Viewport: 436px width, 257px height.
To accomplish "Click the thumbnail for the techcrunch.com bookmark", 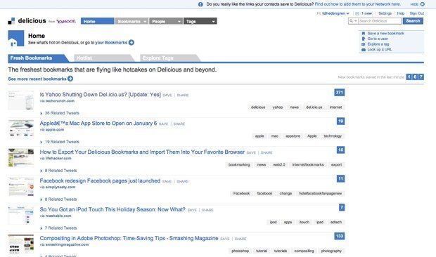I will [x=21, y=100].
